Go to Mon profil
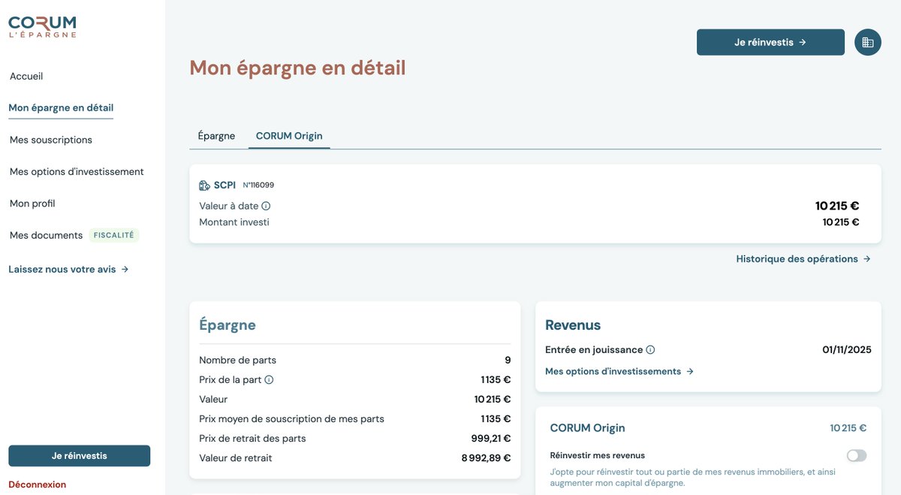Image resolution: width=901 pixels, height=495 pixels. (32, 204)
